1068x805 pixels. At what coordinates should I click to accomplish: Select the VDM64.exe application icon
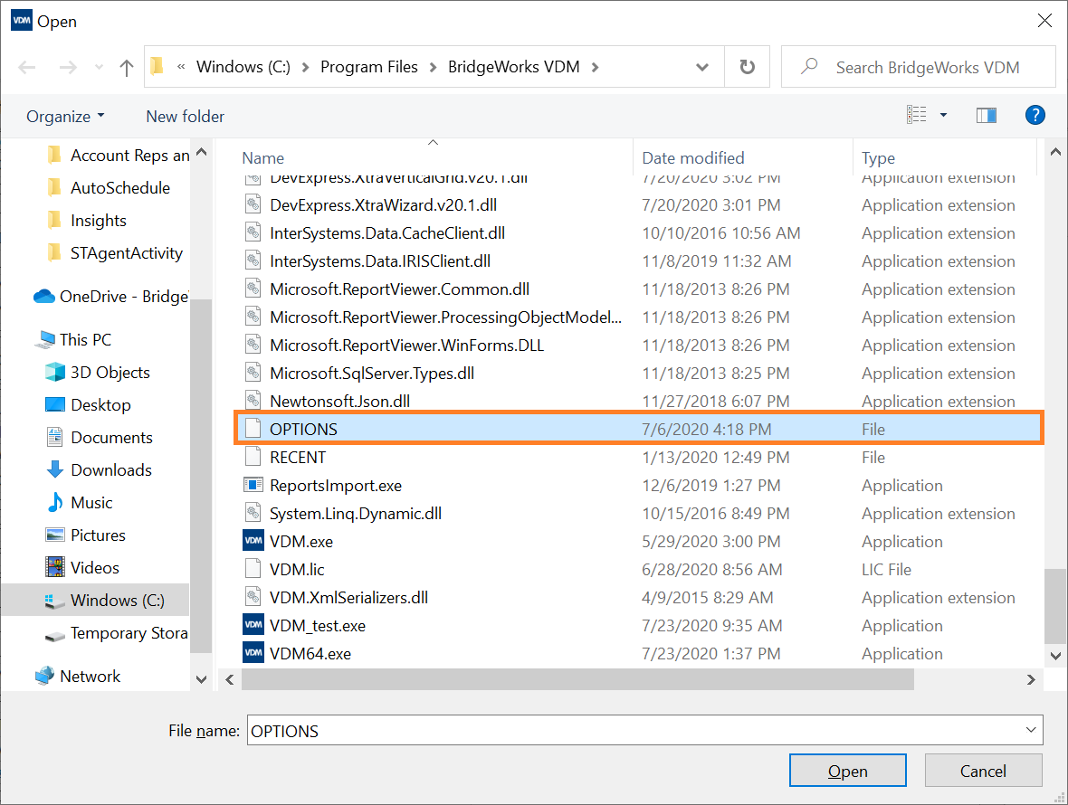click(x=253, y=653)
